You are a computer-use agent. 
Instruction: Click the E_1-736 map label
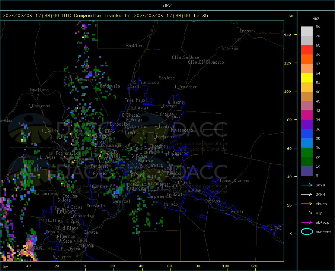[x=230, y=48]
